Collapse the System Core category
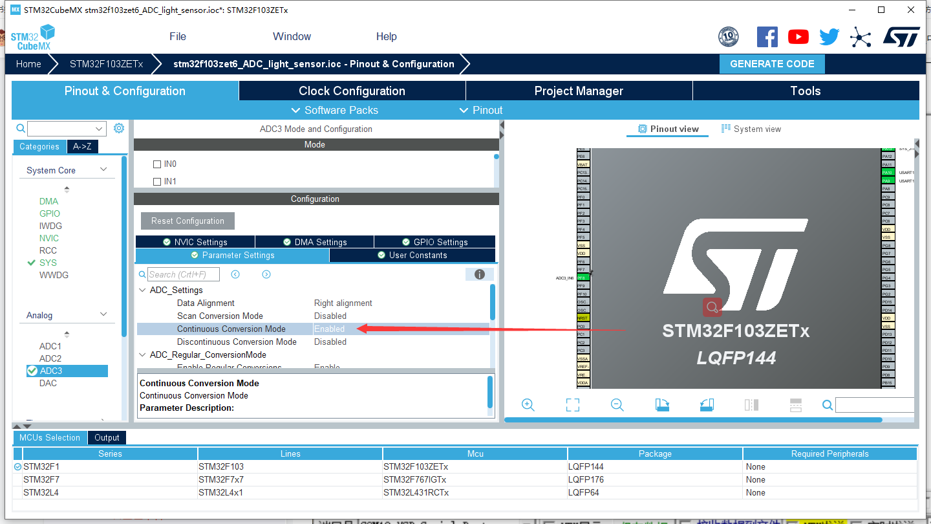931x524 pixels. 103,169
